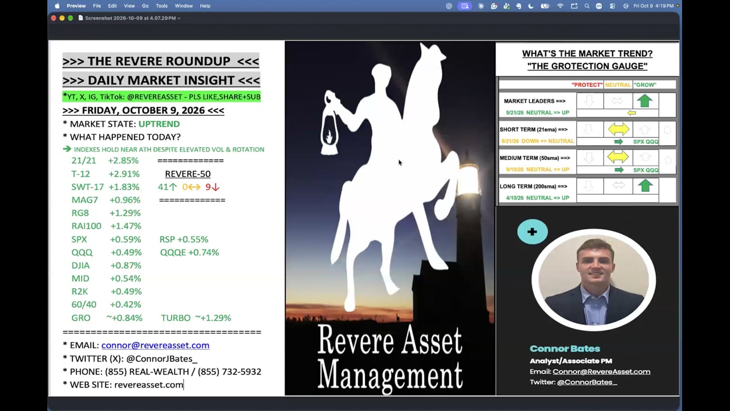
Task: Expand the screenshot title dropdown chevron
Action: [x=179, y=18]
